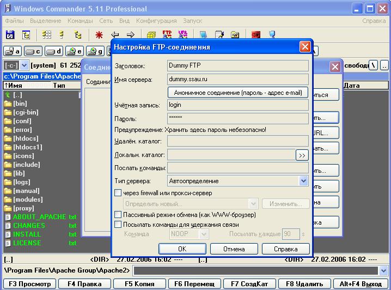Click the blue floppy disk toolbar icon
Viewport: 391px width, 290px height.
tap(10, 35)
